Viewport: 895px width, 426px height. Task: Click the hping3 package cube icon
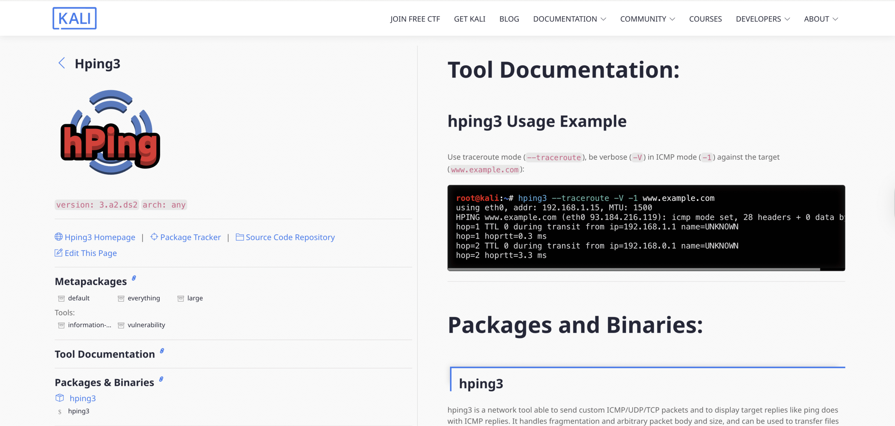click(60, 398)
